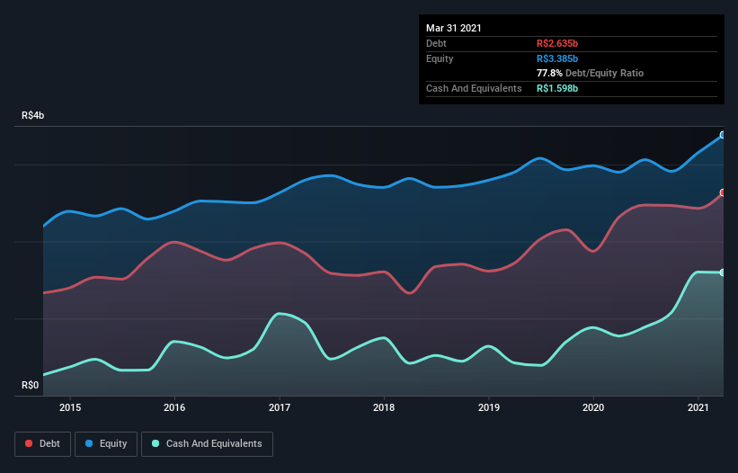This screenshot has width=738, height=473.
Task: Click the R$4b y-axis label
Action: 33,116
